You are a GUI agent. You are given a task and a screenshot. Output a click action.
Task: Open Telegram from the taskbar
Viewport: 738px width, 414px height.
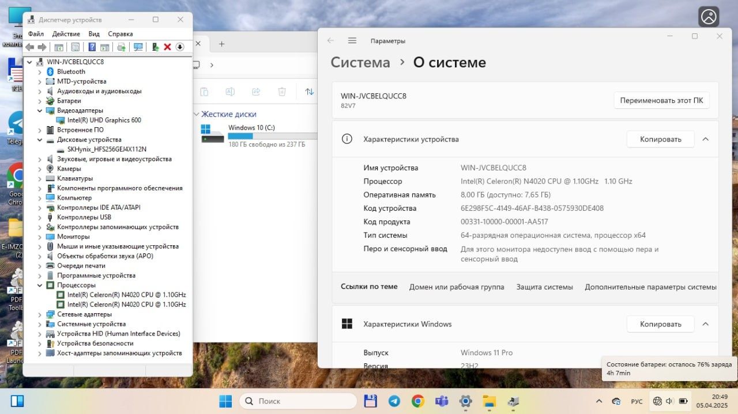click(x=394, y=401)
